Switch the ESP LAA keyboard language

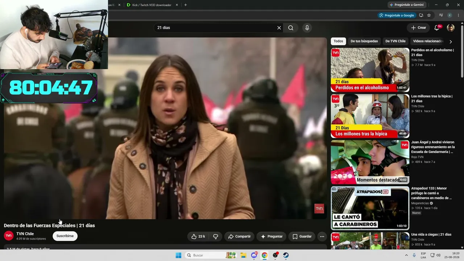click(x=423, y=255)
